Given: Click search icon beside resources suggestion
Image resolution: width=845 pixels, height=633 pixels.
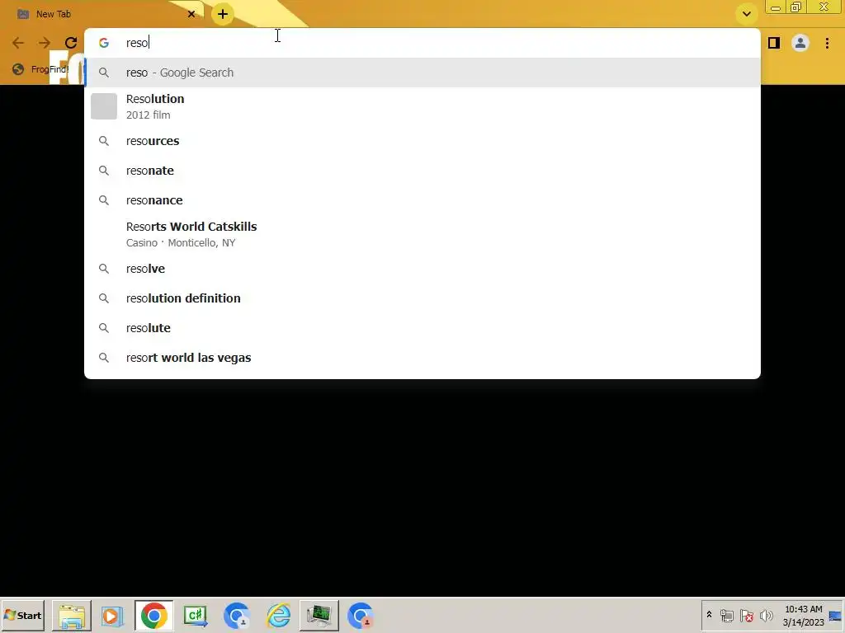Looking at the screenshot, I should 104,141.
